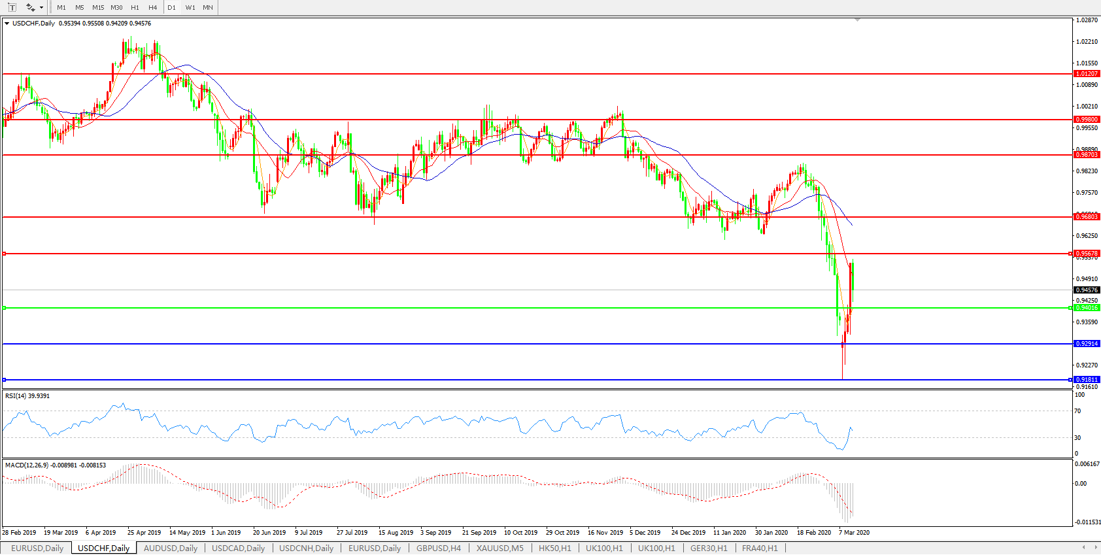
Task: Open the arrows tool dropdown arrow
Action: 41,8
